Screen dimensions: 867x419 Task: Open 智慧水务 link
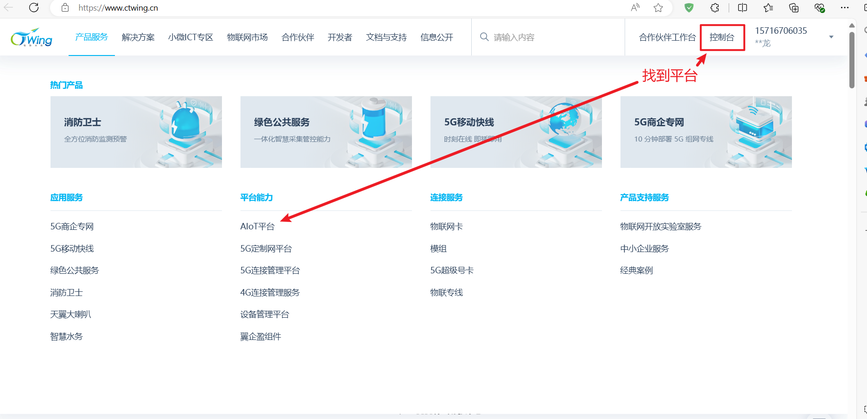click(x=66, y=337)
